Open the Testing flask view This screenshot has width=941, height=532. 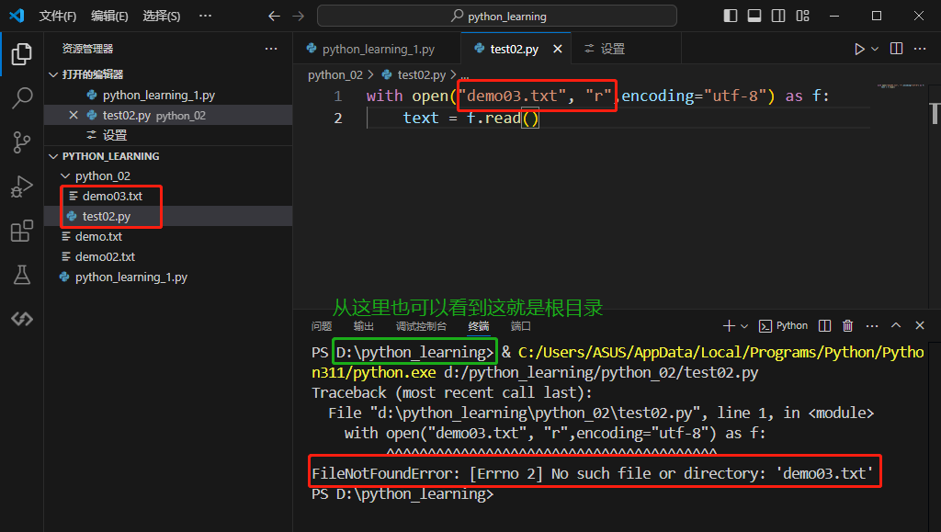pyautogui.click(x=22, y=275)
